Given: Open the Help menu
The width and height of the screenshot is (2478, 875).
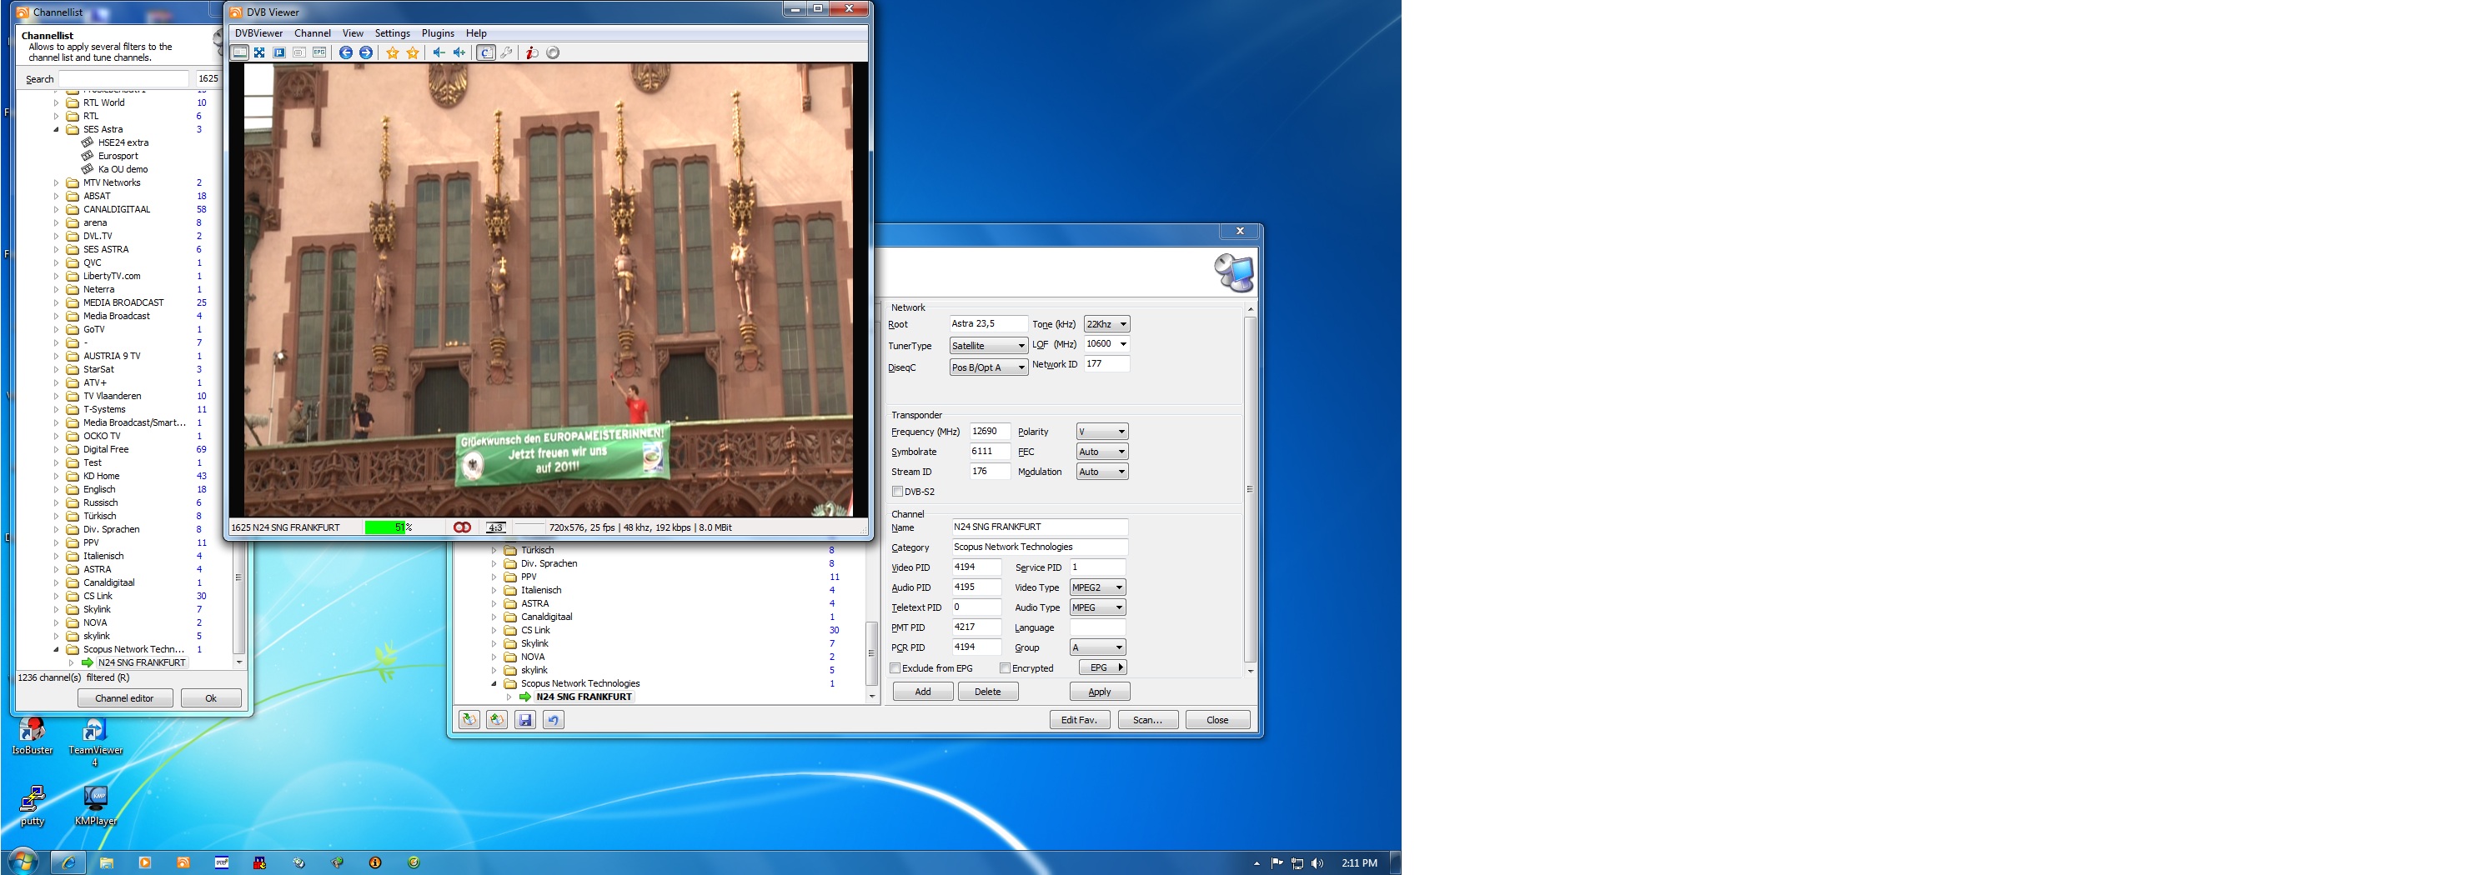Looking at the screenshot, I should coord(476,33).
